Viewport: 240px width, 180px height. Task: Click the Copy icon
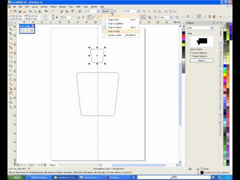[35, 11]
